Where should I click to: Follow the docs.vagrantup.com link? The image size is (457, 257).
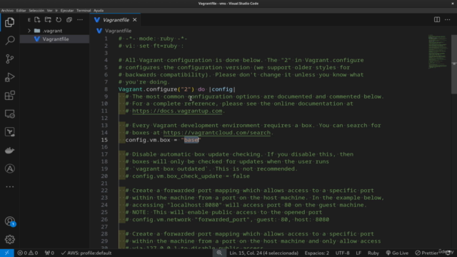pyautogui.click(x=177, y=111)
